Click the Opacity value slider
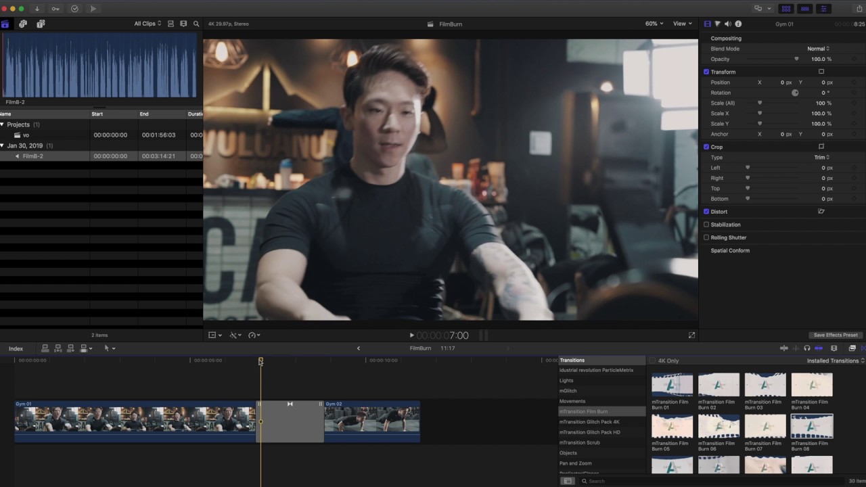This screenshot has width=866, height=487. click(796, 59)
